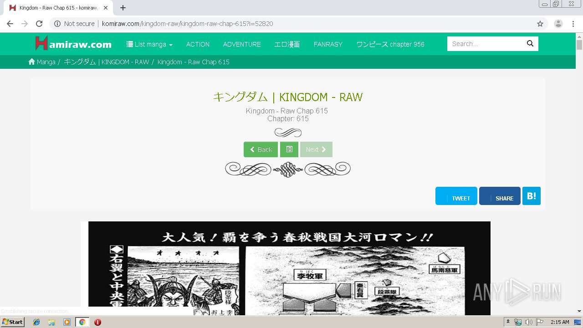Viewport: 583px width, 328px height.
Task: Click the Facebook SHARE button
Action: tap(500, 196)
